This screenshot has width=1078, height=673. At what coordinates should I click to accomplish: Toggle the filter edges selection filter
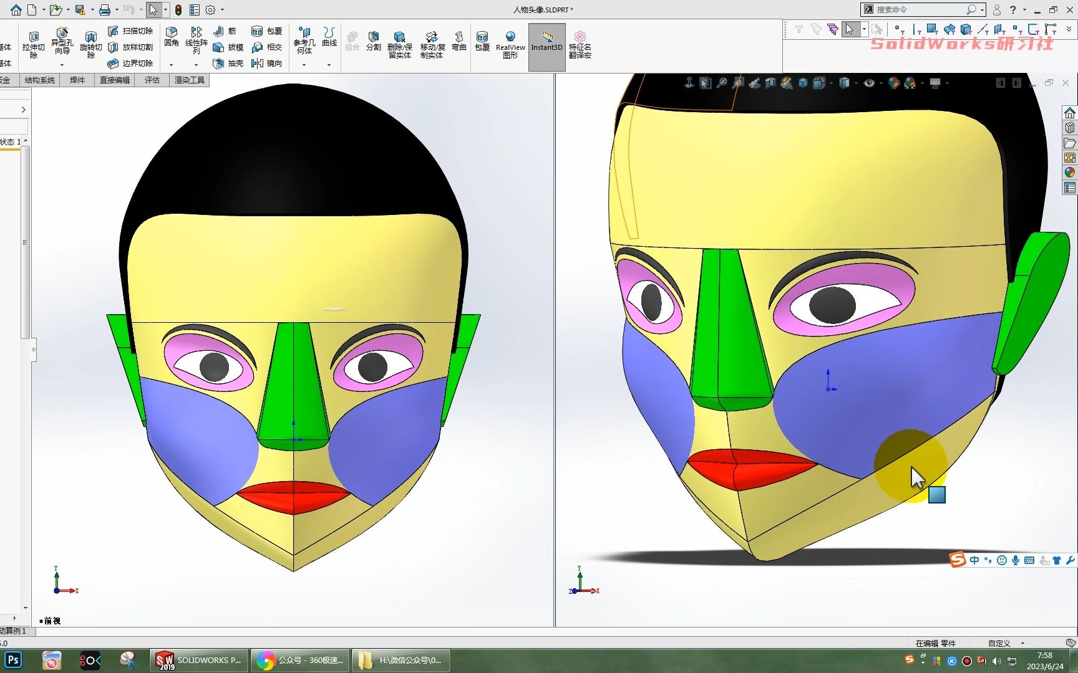[916, 29]
